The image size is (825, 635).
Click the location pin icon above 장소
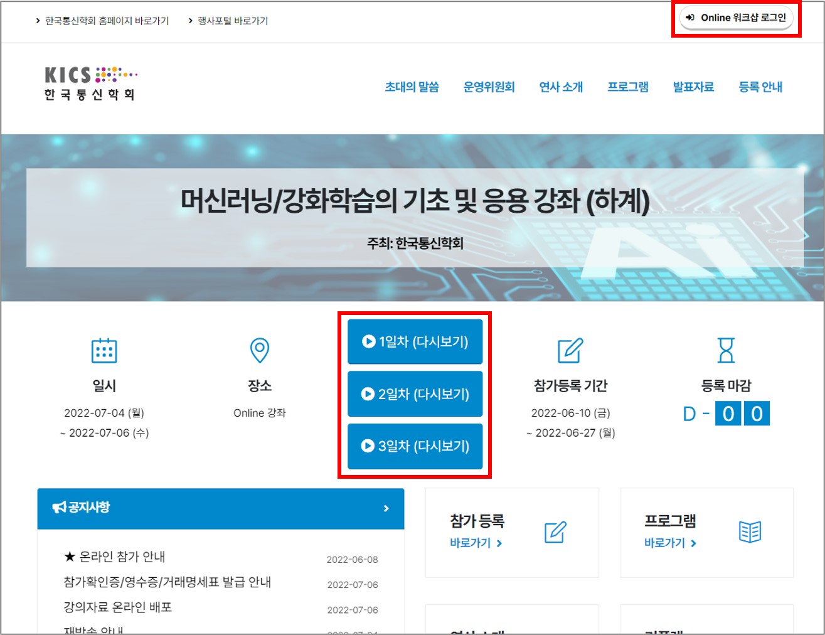pyautogui.click(x=259, y=350)
